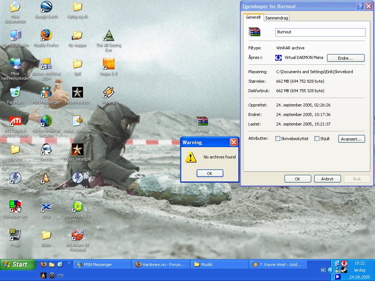The image size is (375, 281).
Task: Confirm the properties dialog with OK
Action: pos(298,179)
